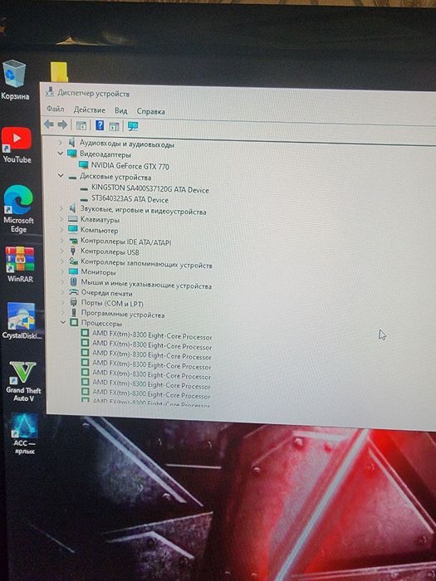Viewport: 436px width, 581px height.
Task: Expand Мыши и иные указывающие устройства
Action: coord(62,282)
